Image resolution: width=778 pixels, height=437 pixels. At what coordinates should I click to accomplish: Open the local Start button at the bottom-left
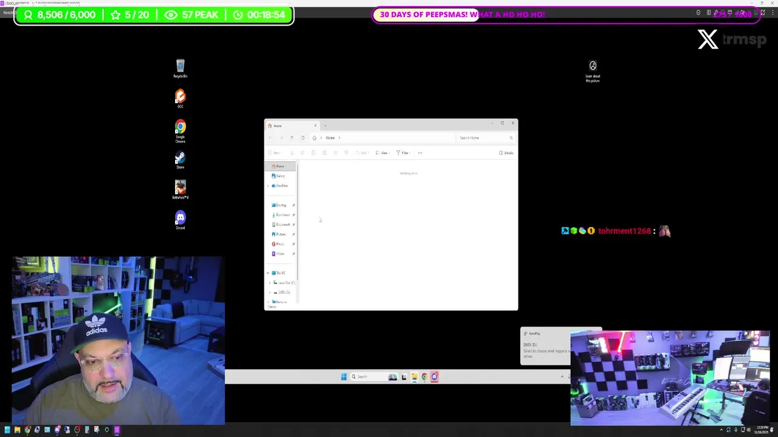coord(7,430)
